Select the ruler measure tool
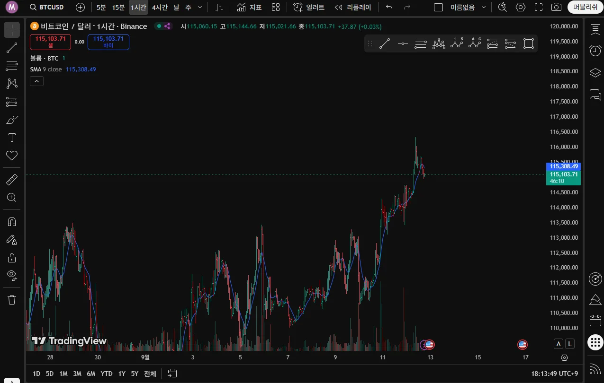This screenshot has height=383, width=604. (x=12, y=180)
